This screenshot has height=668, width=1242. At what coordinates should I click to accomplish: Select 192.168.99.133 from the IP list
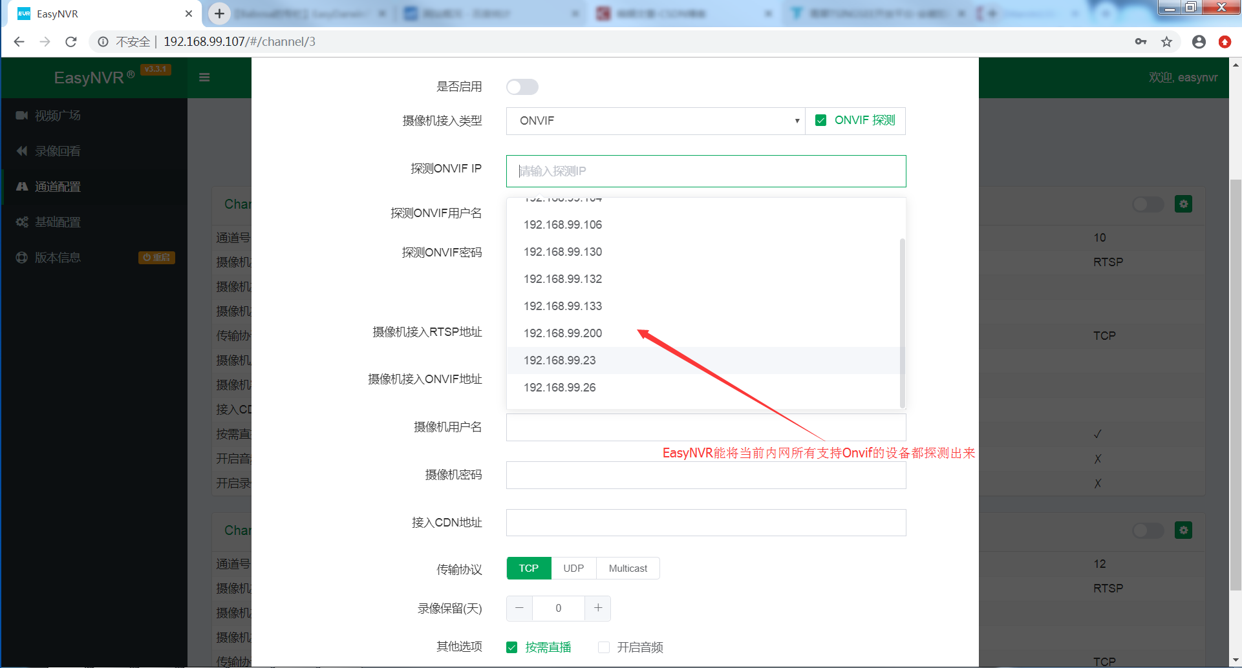pos(703,306)
